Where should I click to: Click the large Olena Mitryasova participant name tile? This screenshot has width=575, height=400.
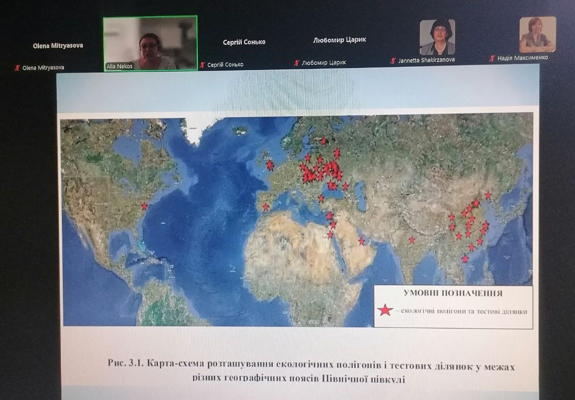point(58,45)
